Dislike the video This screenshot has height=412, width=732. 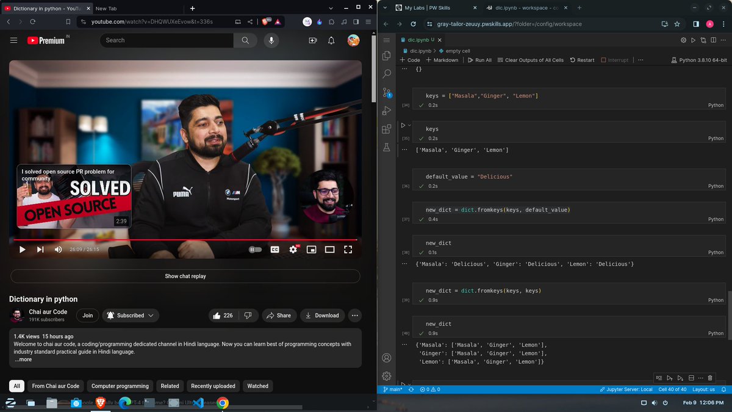pyautogui.click(x=248, y=316)
